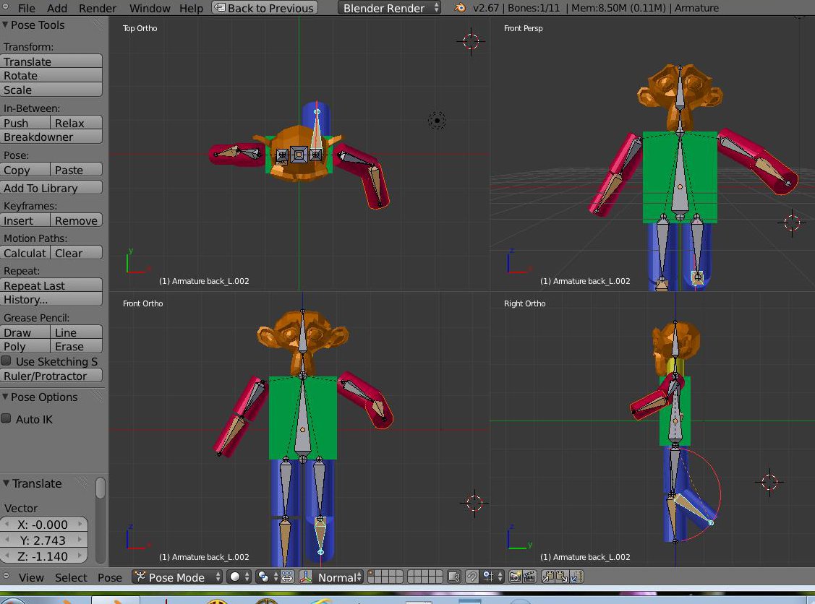
Task: Open the File menu
Action: [27, 9]
